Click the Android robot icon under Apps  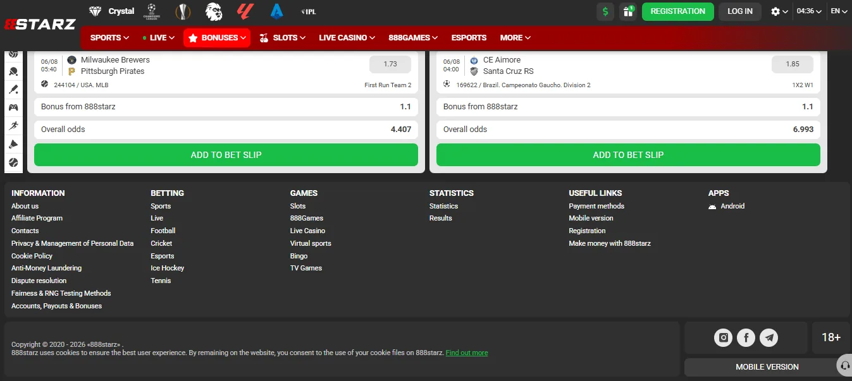click(712, 207)
